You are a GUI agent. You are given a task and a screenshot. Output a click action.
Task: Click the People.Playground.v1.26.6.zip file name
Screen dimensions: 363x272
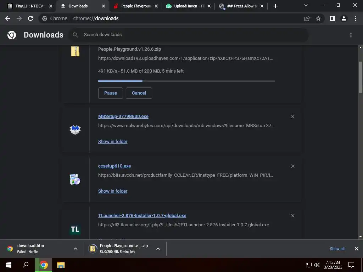[129, 49]
